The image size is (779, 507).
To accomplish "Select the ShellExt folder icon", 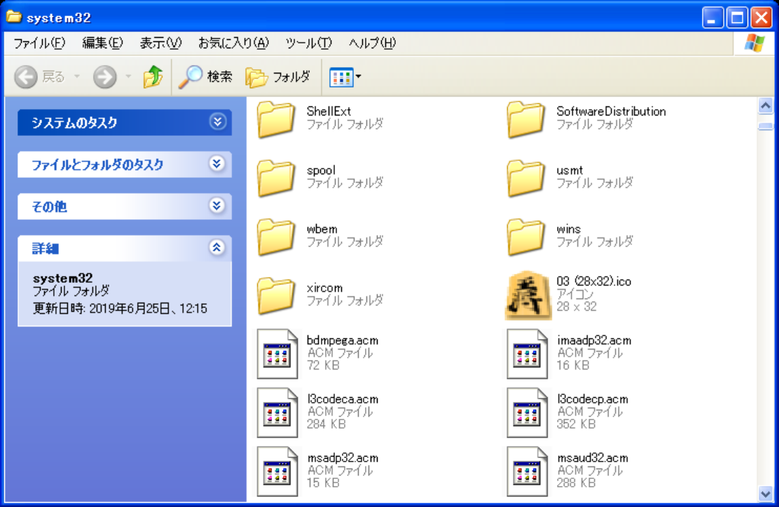I will pyautogui.click(x=276, y=119).
